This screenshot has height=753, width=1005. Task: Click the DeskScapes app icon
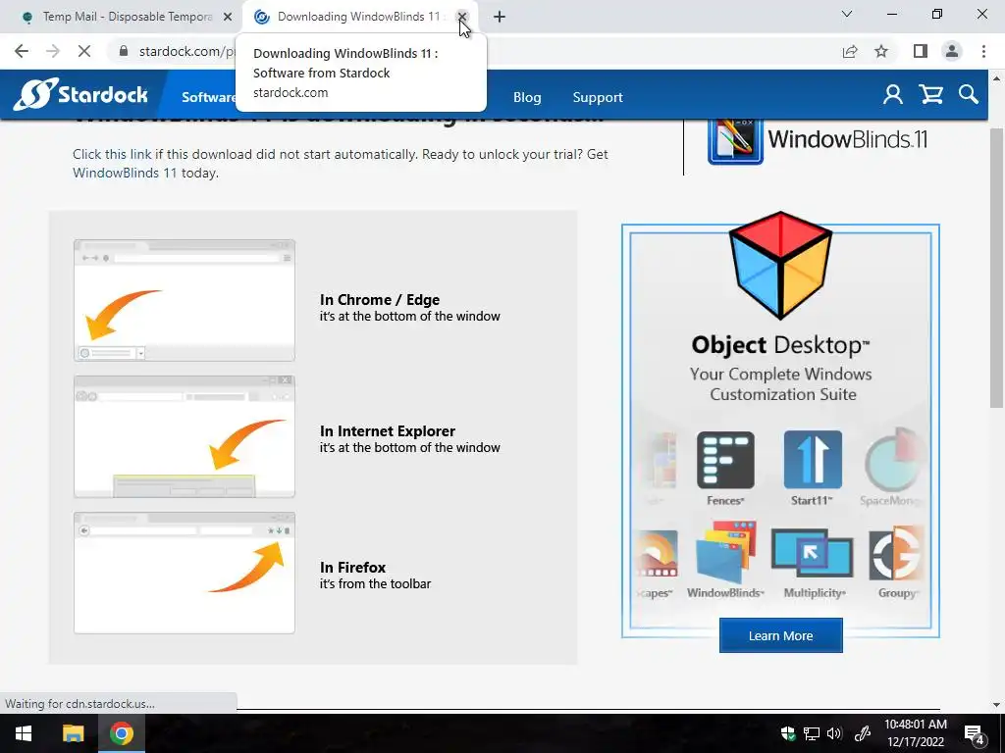click(x=657, y=555)
